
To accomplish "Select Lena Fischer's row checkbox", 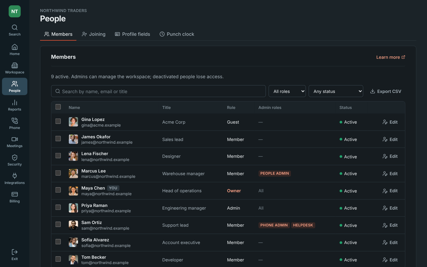I will (x=58, y=156).
